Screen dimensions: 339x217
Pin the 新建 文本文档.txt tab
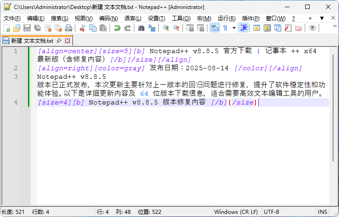coord(59,41)
